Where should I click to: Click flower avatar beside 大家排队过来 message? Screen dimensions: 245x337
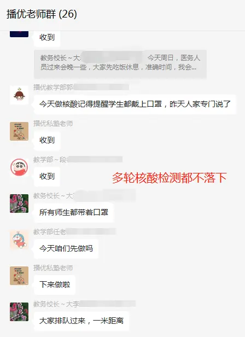click(x=19, y=312)
